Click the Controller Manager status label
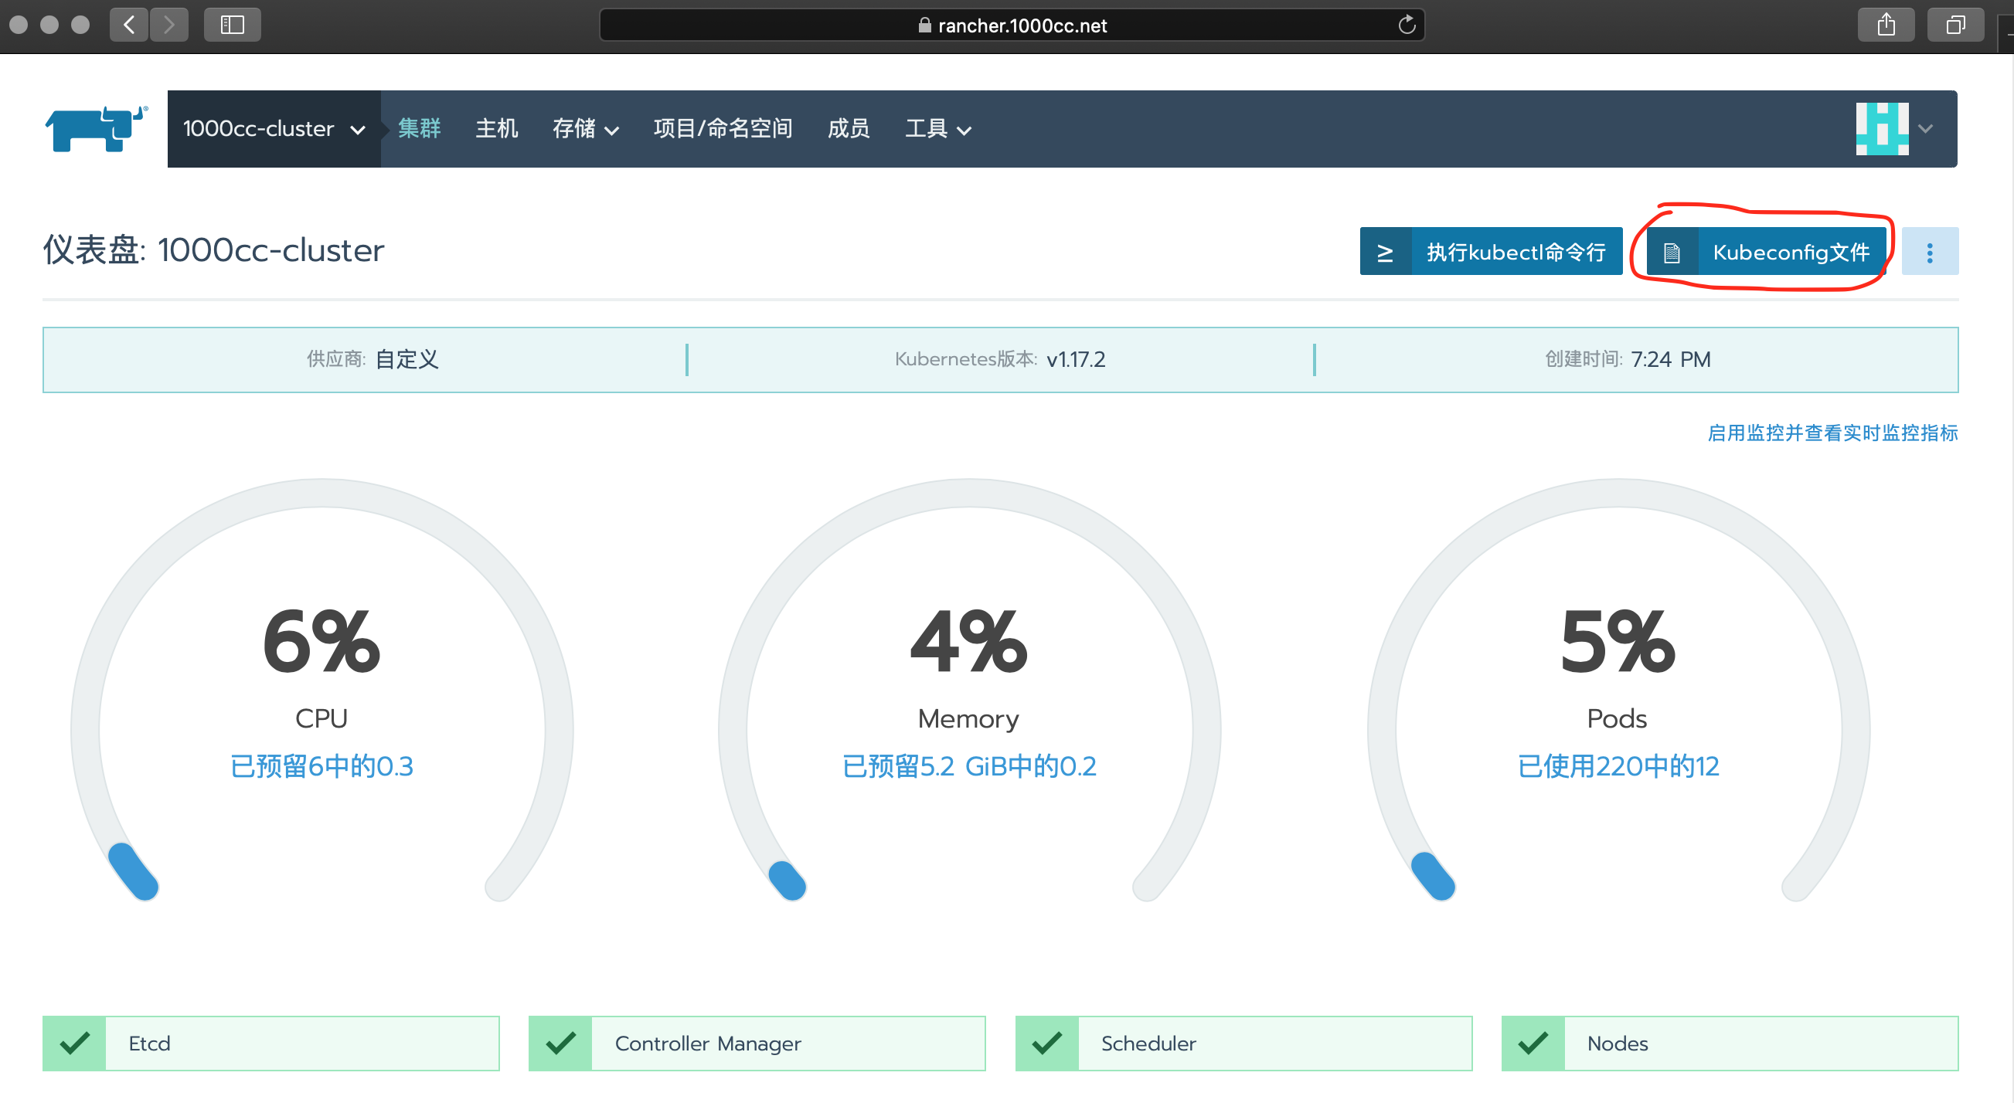2014x1103 pixels. [708, 1043]
